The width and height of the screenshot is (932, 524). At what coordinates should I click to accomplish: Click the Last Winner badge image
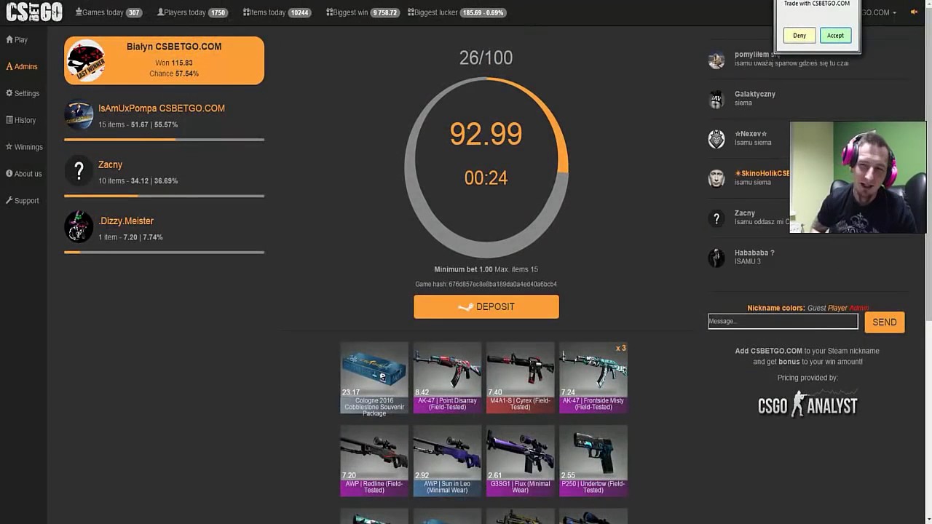[x=86, y=61]
